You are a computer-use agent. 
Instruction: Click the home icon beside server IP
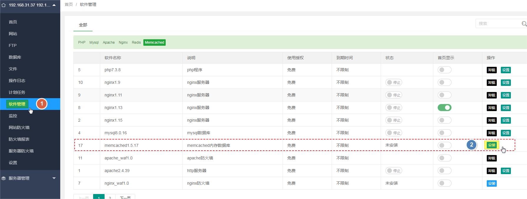coord(4,5)
